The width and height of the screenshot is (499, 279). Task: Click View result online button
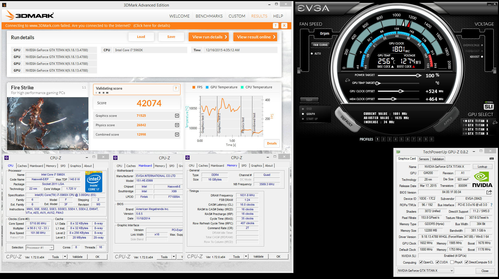(255, 37)
